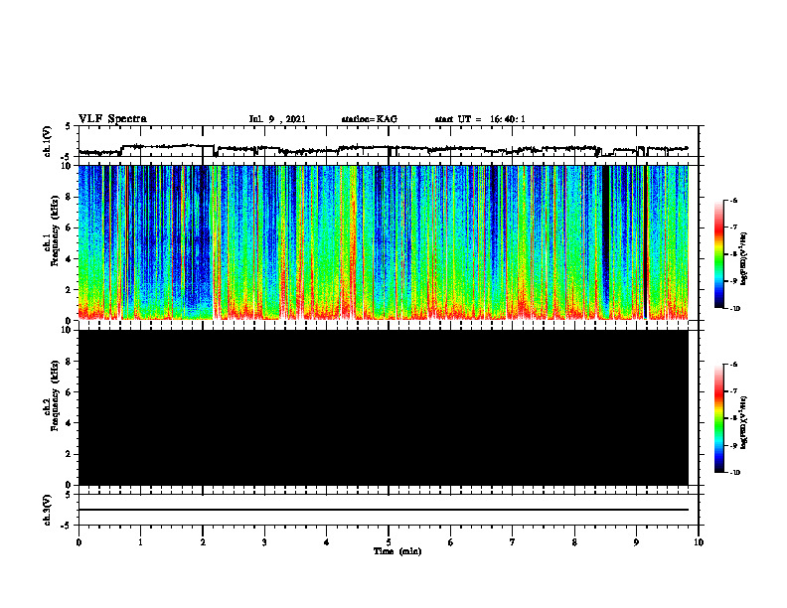The image size is (787, 608).
Task: Click the ch.2 spectrogram color scale bar
Action: pos(718,418)
